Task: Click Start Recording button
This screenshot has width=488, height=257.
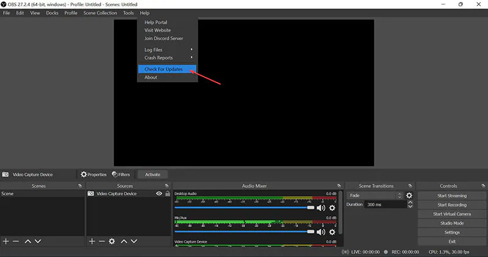Action: click(452, 205)
